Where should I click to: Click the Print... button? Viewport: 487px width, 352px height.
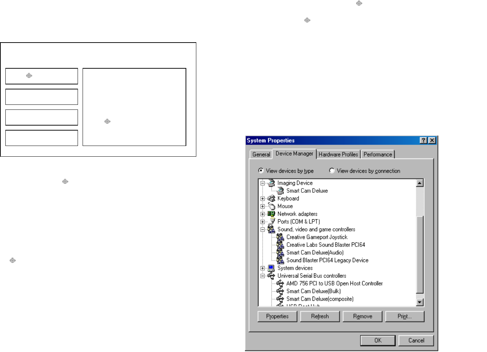[405, 316]
